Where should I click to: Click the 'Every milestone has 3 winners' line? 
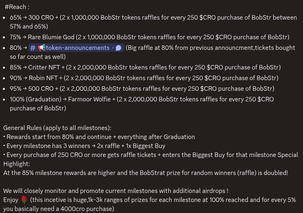pyautogui.click(x=84, y=146)
